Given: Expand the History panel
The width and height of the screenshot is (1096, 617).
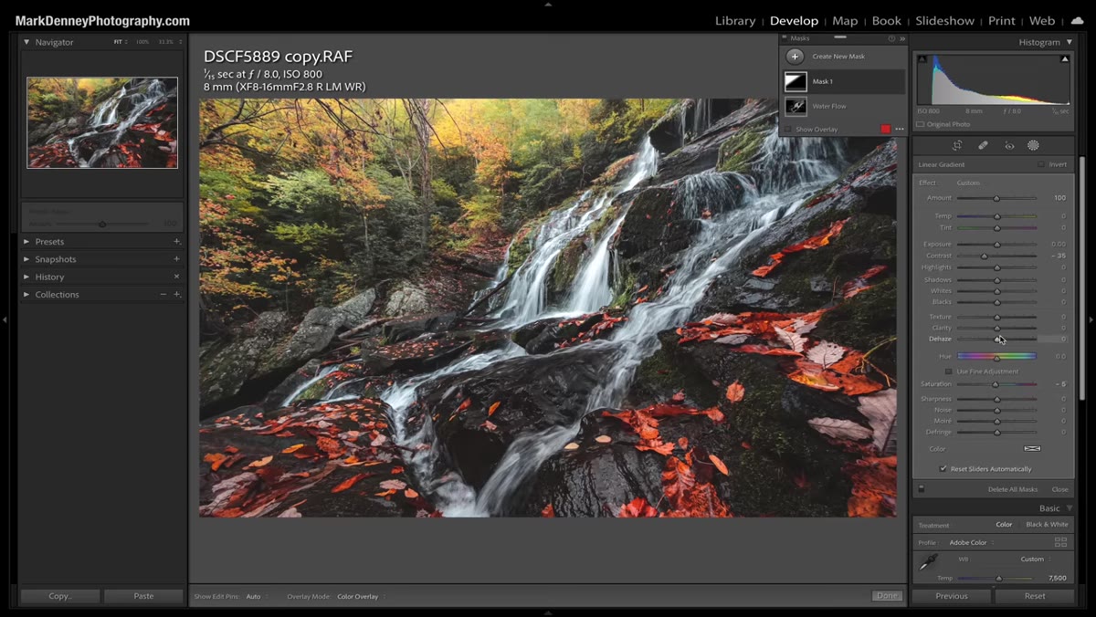Looking at the screenshot, I should 26,277.
